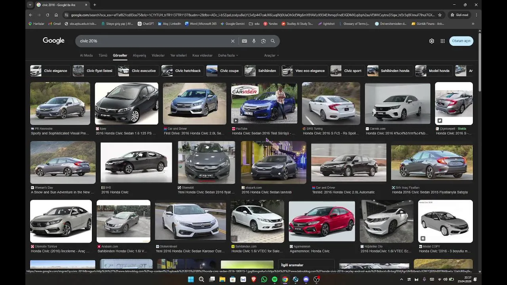Open 'Tested: 2016 Honda Civic 2.0L Automatic' link
Image resolution: width=507 pixels, height=285 pixels.
(343, 192)
